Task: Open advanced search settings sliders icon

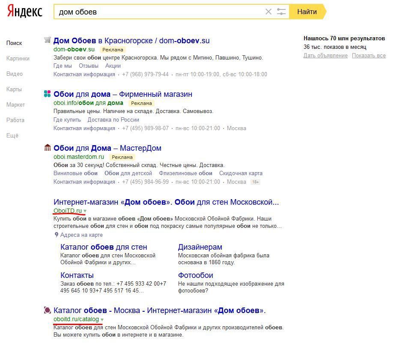Action: pyautogui.click(x=281, y=12)
